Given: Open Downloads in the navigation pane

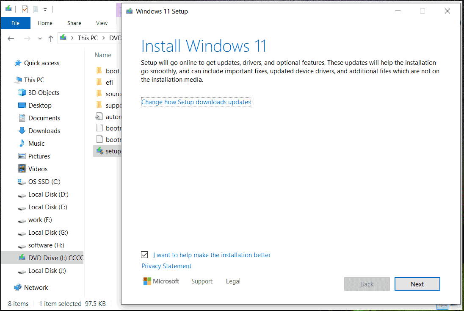Looking at the screenshot, I should [44, 131].
